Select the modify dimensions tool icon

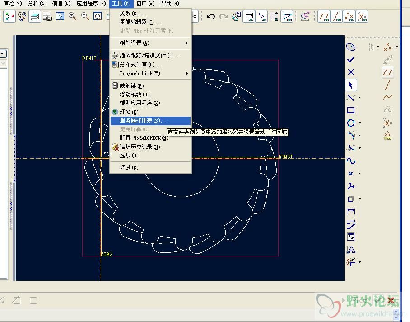point(351,224)
